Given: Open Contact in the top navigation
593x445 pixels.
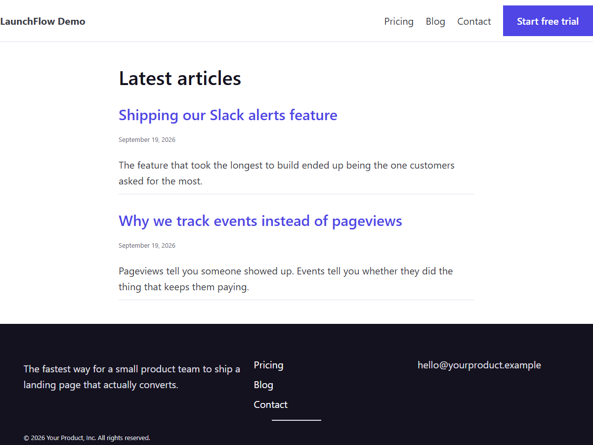Looking at the screenshot, I should (474, 21).
